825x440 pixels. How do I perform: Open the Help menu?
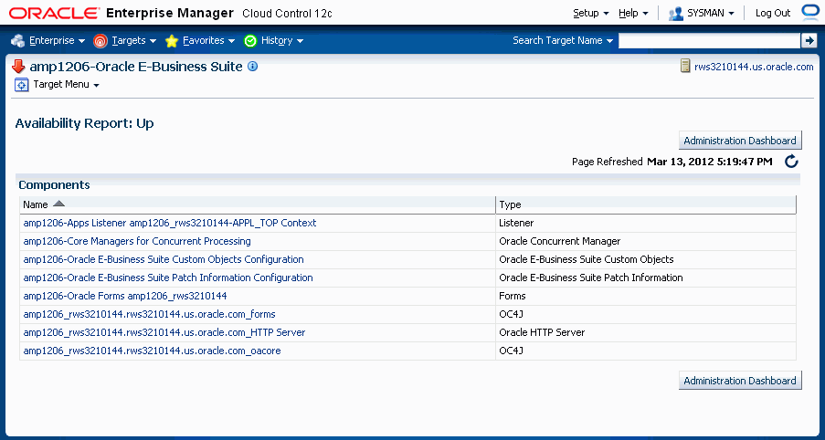[x=633, y=13]
